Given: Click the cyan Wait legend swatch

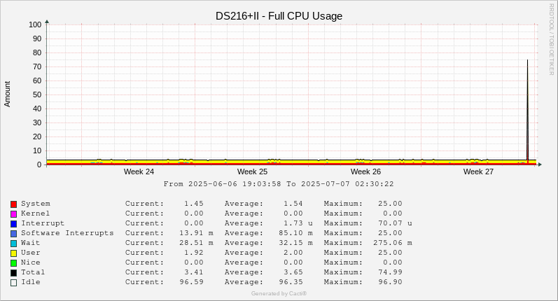Looking at the screenshot, I should pyautogui.click(x=13, y=244).
